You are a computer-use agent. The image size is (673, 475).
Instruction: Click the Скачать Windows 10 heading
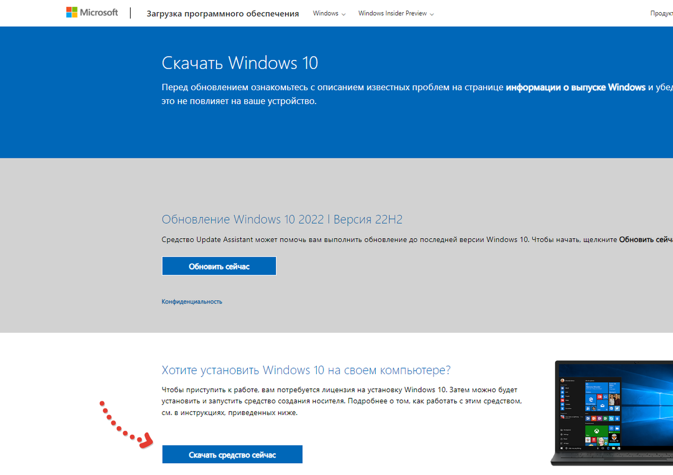click(x=239, y=62)
